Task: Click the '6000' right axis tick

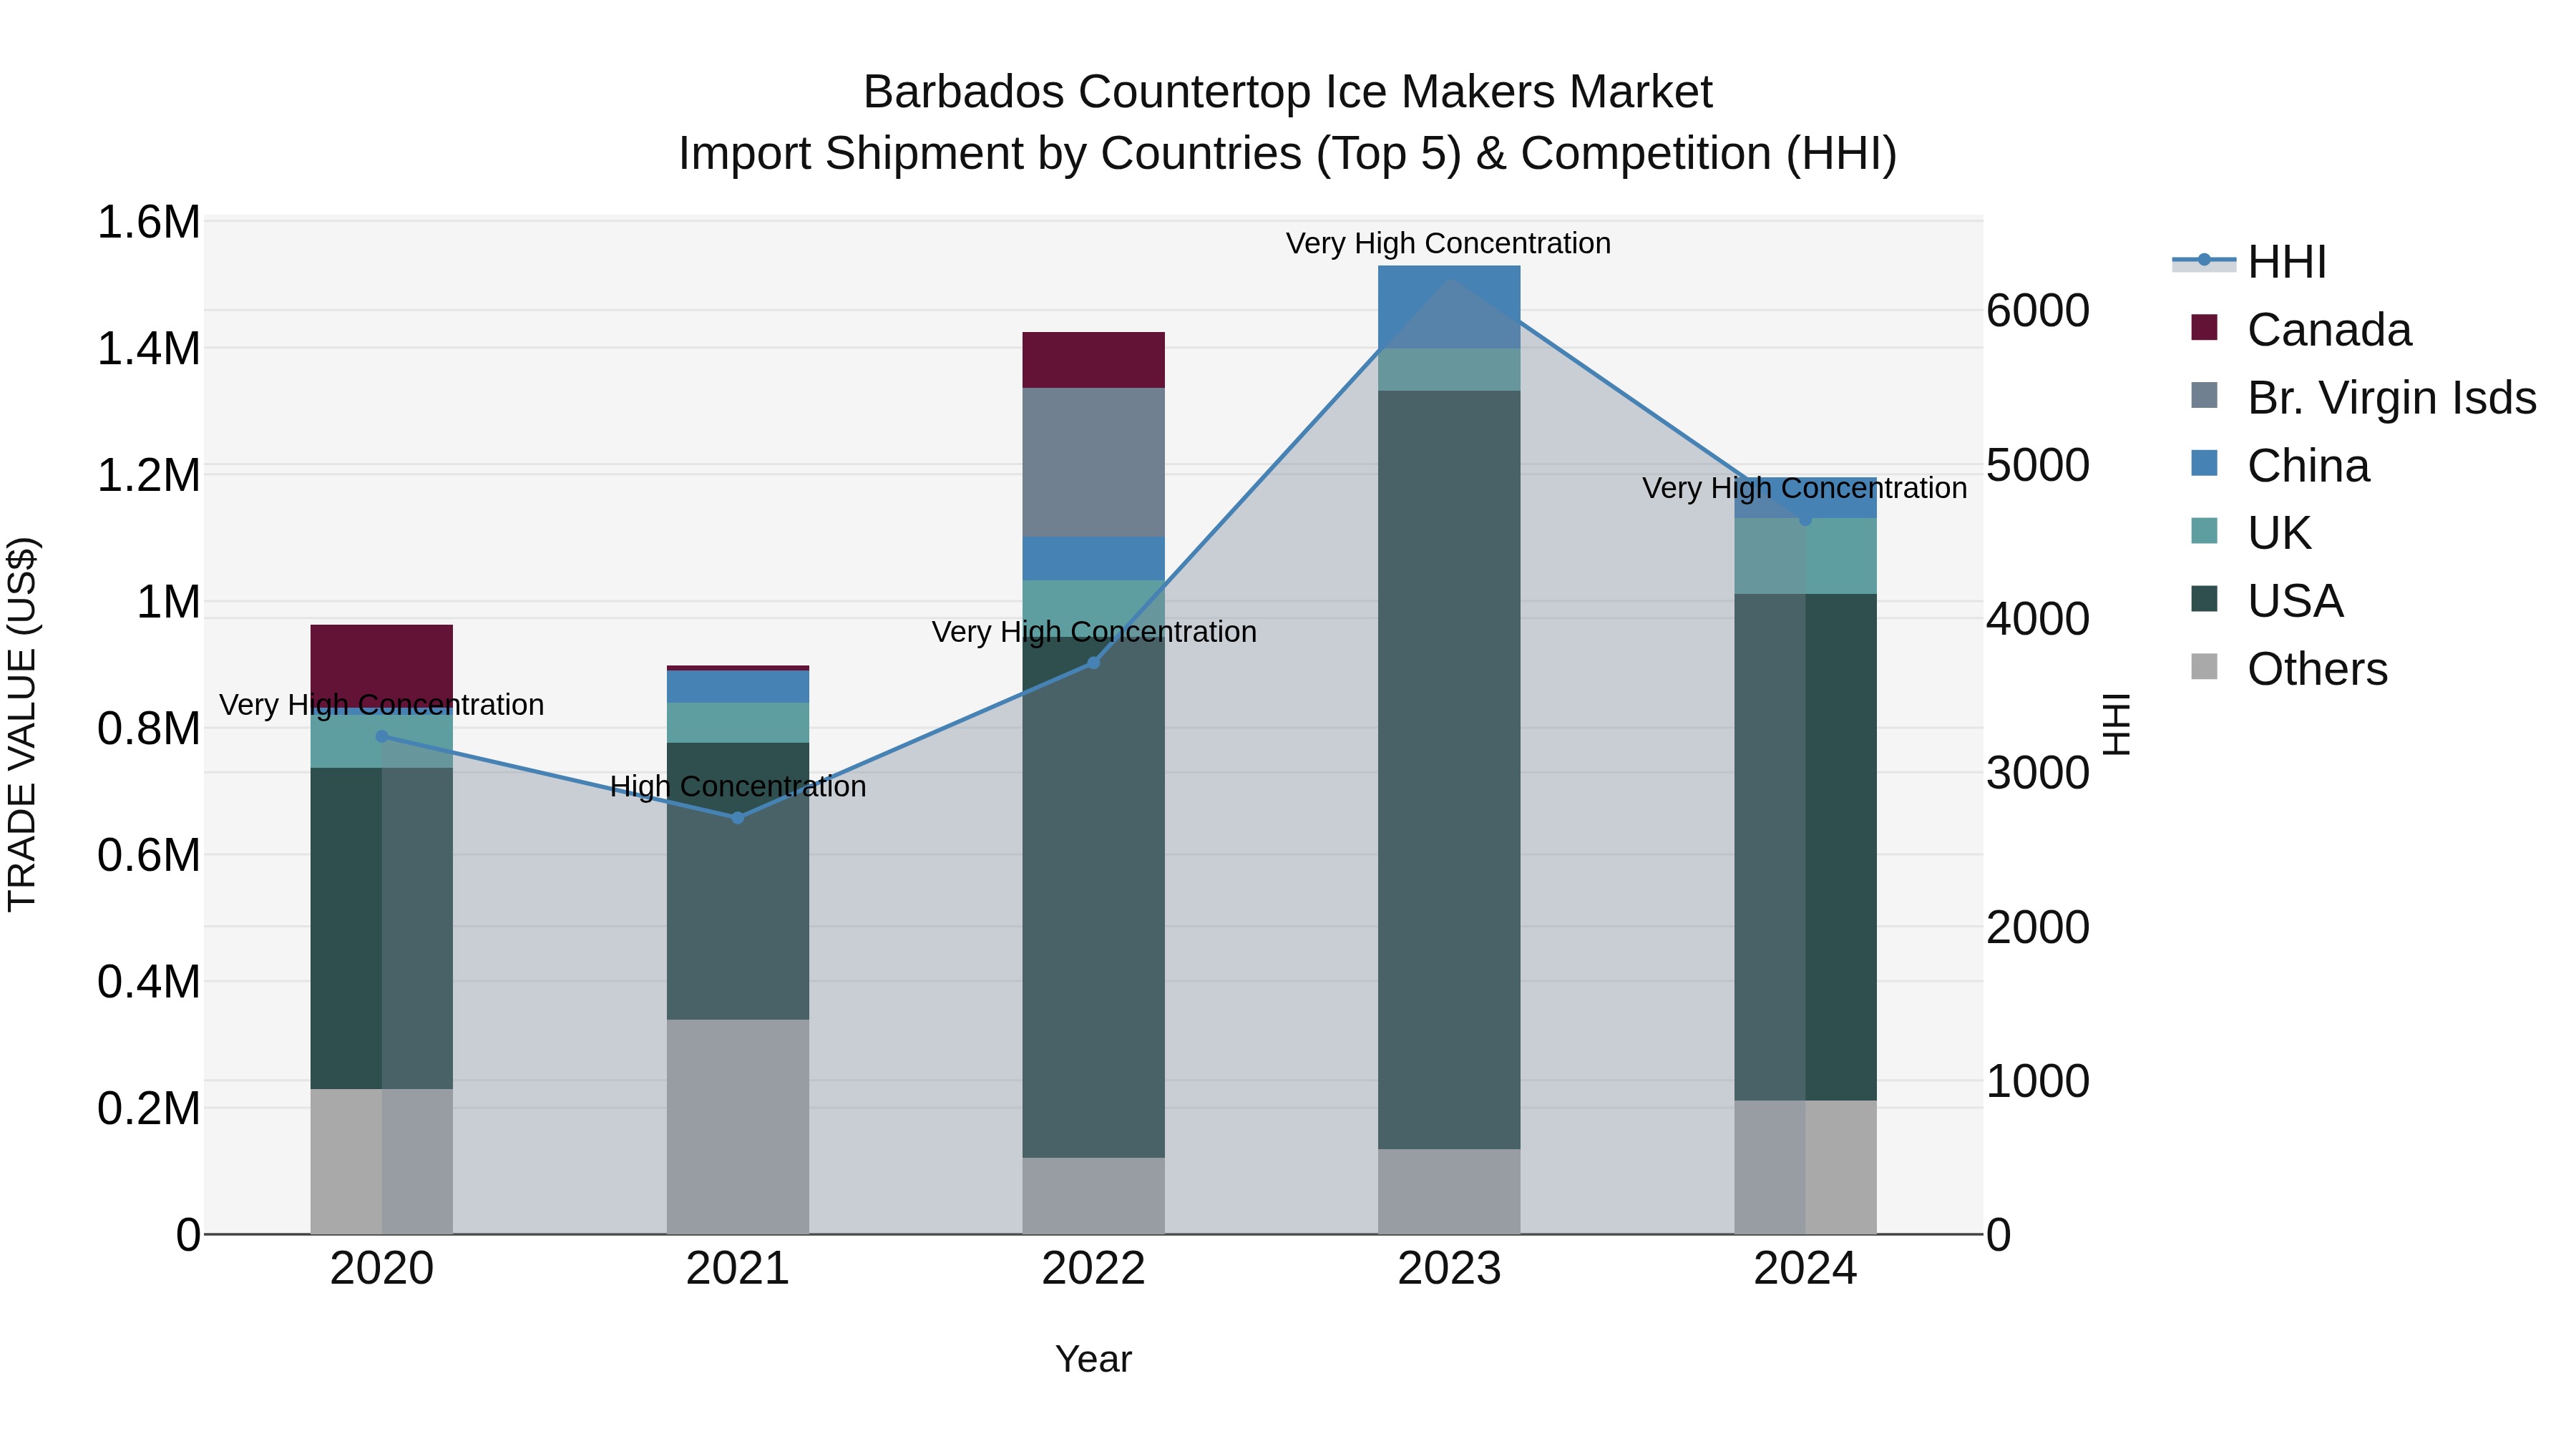Action: point(2037,311)
